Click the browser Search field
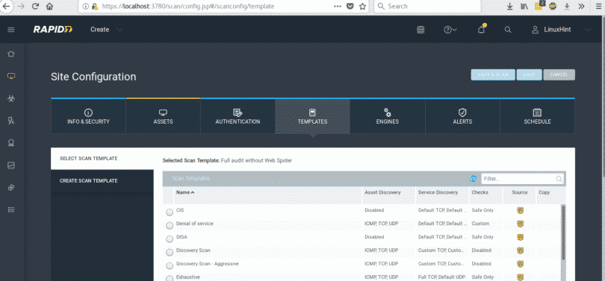 tap(427, 6)
